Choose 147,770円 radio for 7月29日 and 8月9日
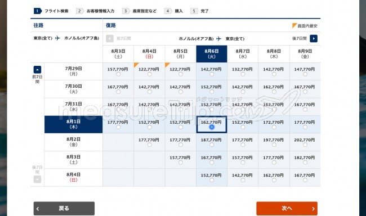 [x=305, y=74]
